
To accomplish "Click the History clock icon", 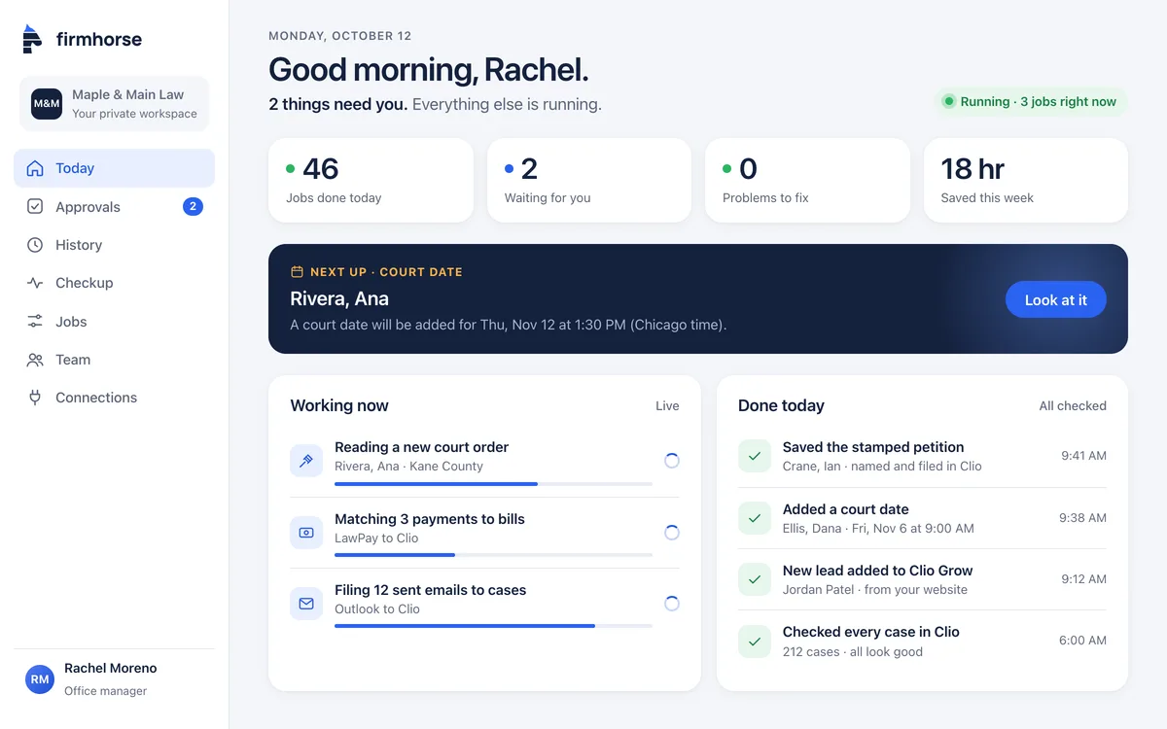I will coord(35,245).
